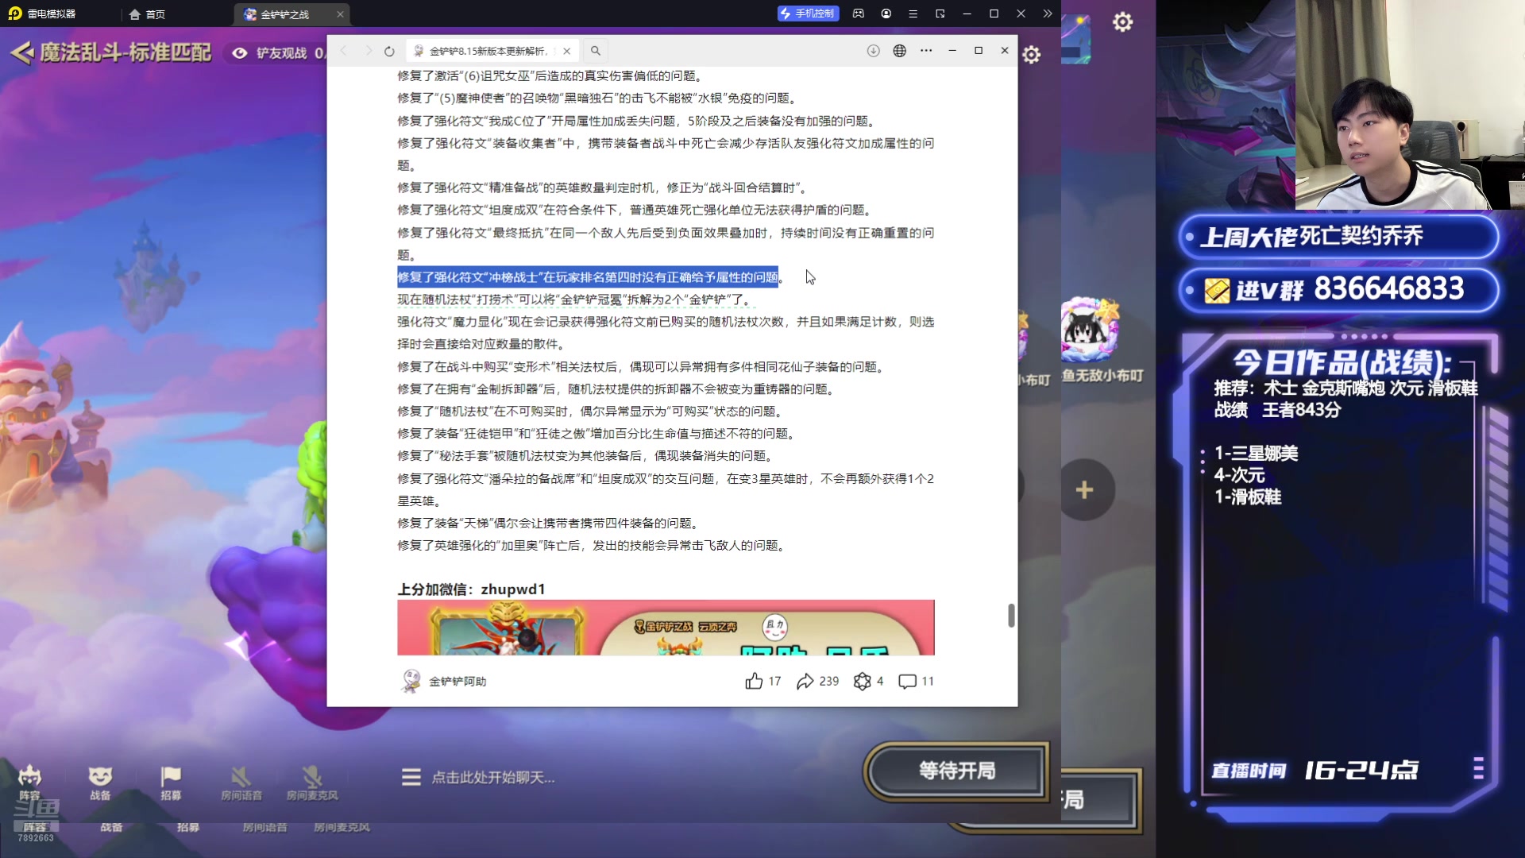
Task: Click the gamepad icon in the emulator titlebar
Action: coord(858,14)
